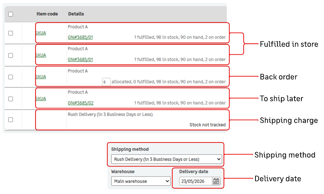Viewport: 324px width, 194px height.
Task: Open the SKUA link in the topmost row
Action: [x=41, y=33]
